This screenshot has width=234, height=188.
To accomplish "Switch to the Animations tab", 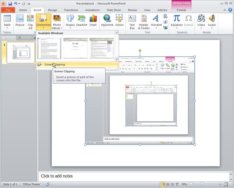I will [93, 10].
